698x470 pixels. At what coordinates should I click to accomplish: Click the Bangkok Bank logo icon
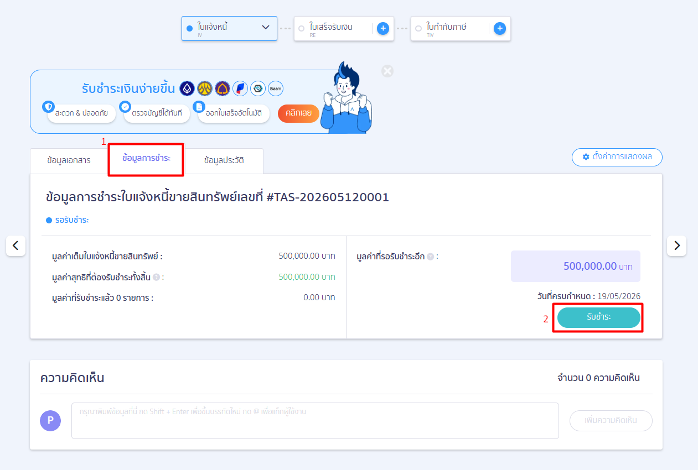tap(187, 88)
